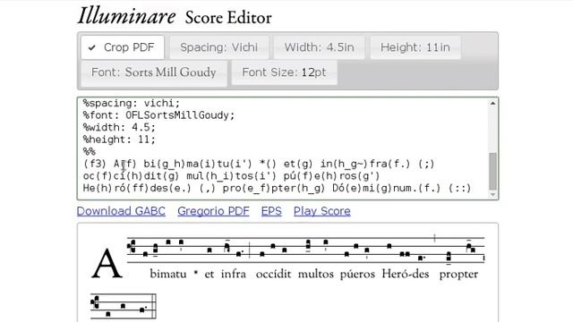Viewport: 573px width, 322px height.
Task: Click the '%width: 4.5;' line in editor
Action: [x=119, y=127]
